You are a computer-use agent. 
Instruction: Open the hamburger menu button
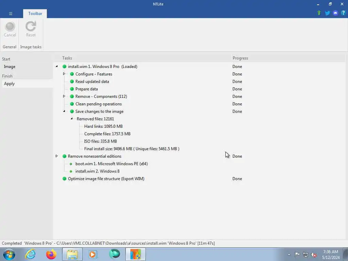tap(11, 14)
